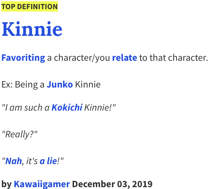This screenshot has height=189, width=208.
Task: Click the exclamation mark after 'a lie'
Action: pyautogui.click(x=59, y=161)
